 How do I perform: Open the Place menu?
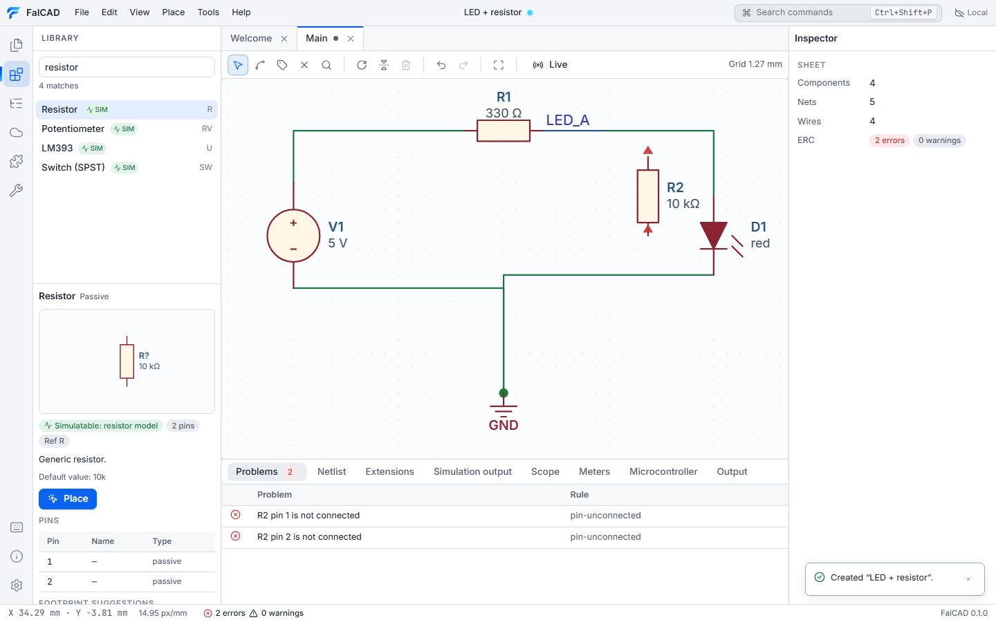(x=174, y=12)
